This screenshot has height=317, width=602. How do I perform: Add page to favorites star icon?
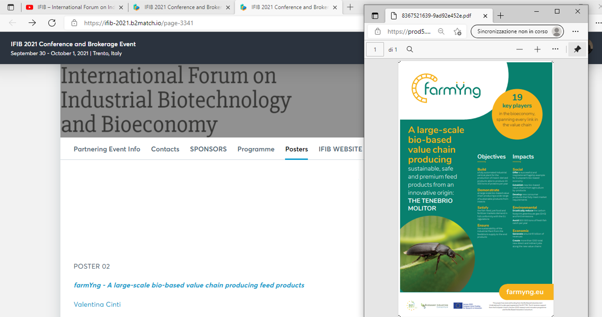[457, 31]
